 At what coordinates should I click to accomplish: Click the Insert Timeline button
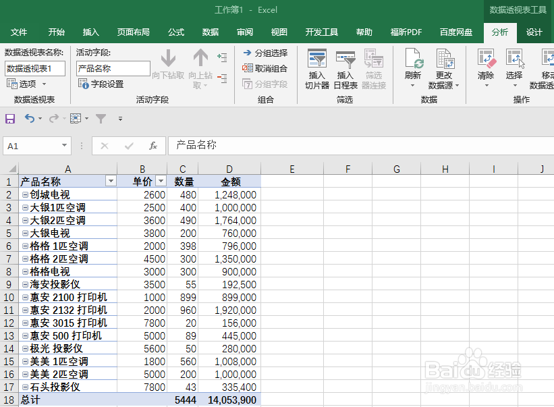coord(345,70)
